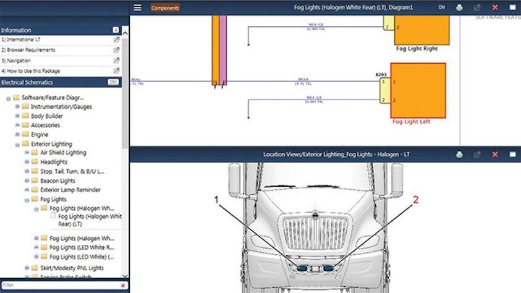Print the Location Views pane
This screenshot has width=521, height=293.
[x=459, y=155]
